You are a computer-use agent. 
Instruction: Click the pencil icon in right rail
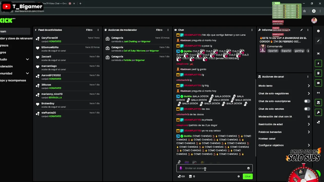[318, 41]
